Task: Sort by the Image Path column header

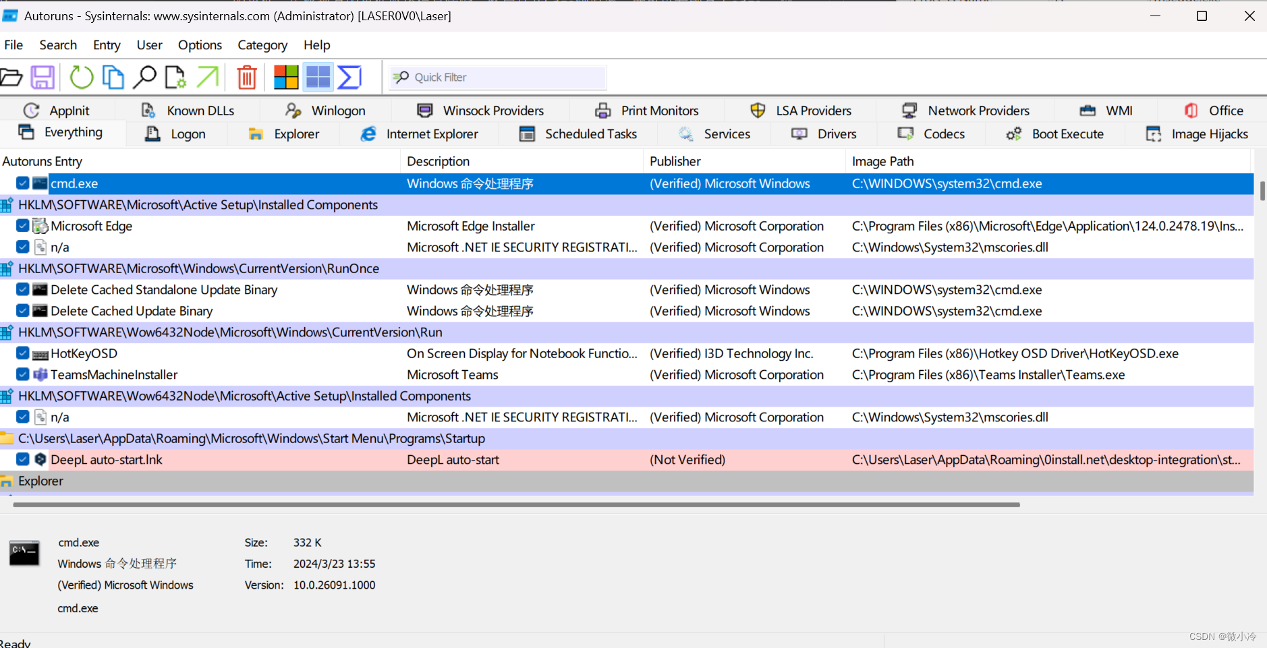Action: pos(1049,161)
